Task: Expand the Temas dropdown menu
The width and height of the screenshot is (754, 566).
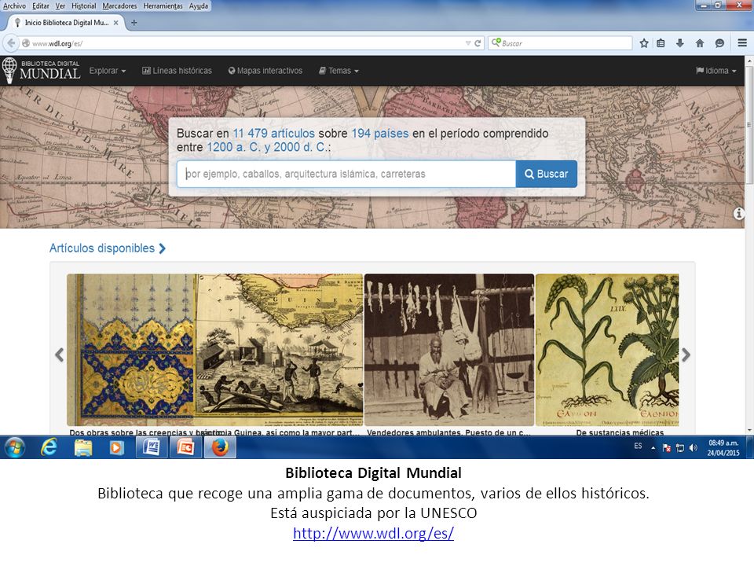Action: click(339, 71)
